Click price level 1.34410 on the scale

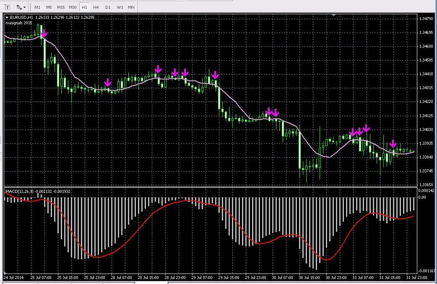point(426,74)
